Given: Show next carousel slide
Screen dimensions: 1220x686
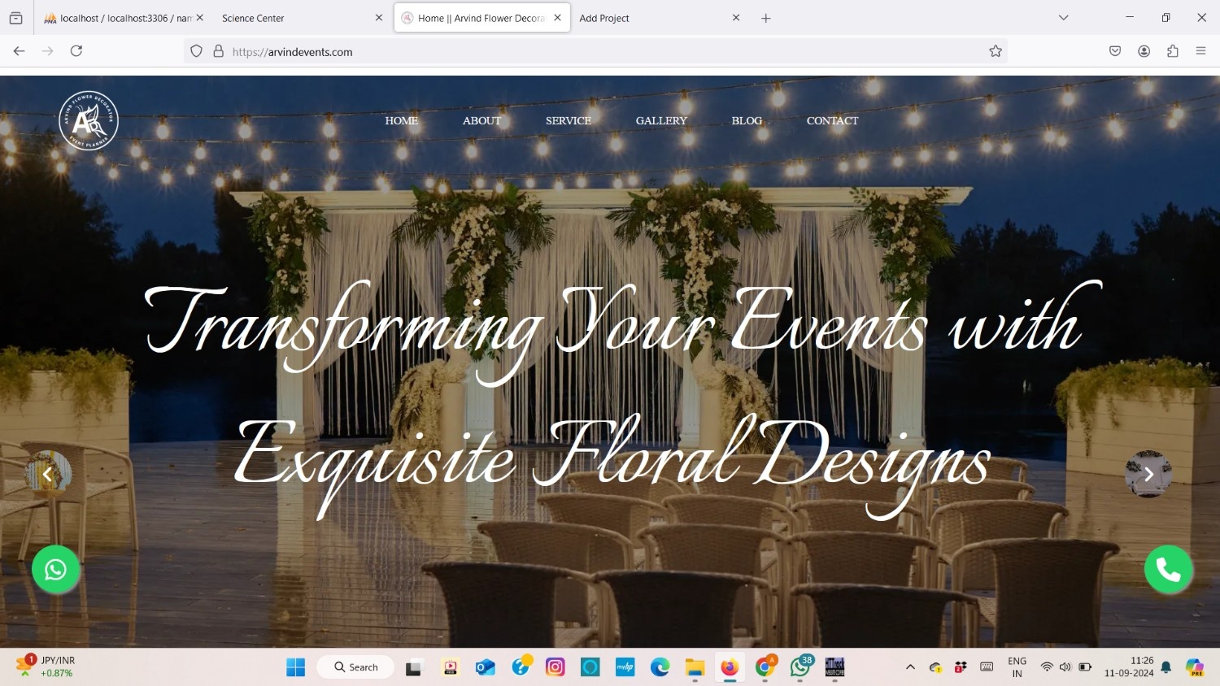Looking at the screenshot, I should (x=1148, y=474).
